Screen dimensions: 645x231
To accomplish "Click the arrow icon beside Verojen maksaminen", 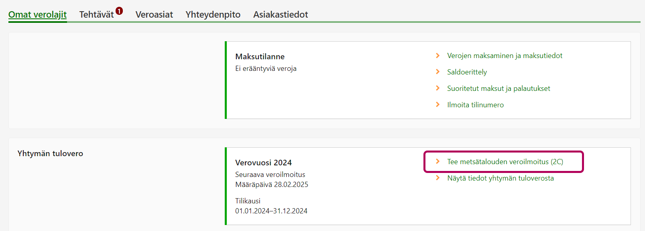I will [x=437, y=56].
